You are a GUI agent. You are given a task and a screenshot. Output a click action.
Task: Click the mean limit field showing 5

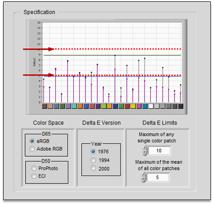point(158,178)
